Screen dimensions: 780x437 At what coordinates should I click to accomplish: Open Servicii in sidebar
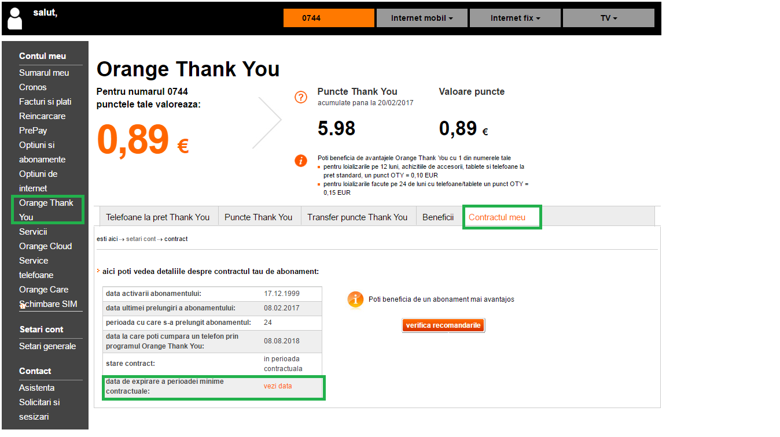coord(33,232)
